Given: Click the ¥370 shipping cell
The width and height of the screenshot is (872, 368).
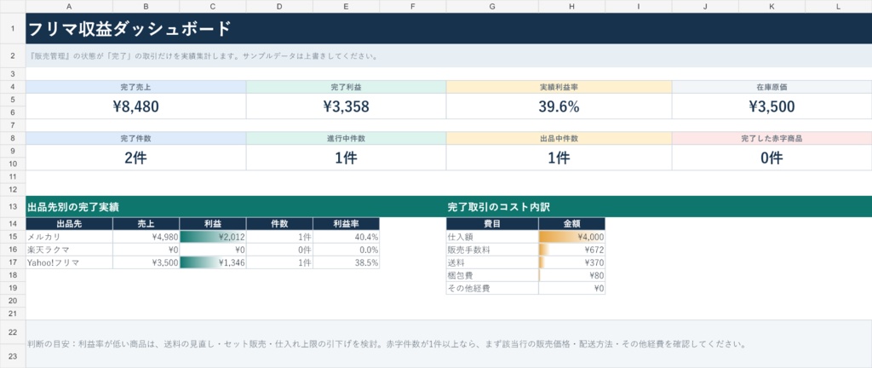Looking at the screenshot, I should 571,262.
